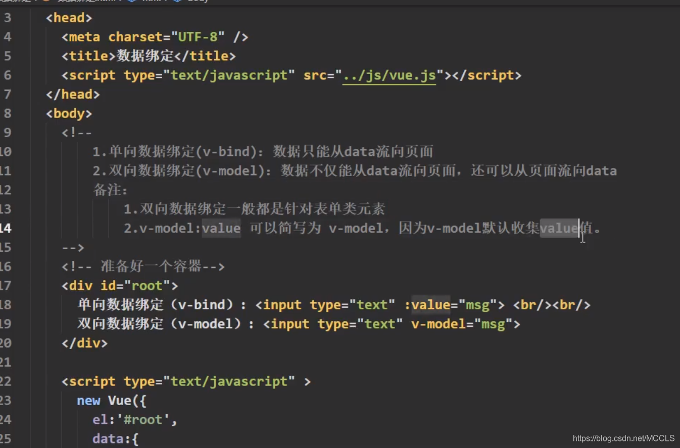Click line number 5 in the gutter
This screenshot has width=680, height=448.
7,56
